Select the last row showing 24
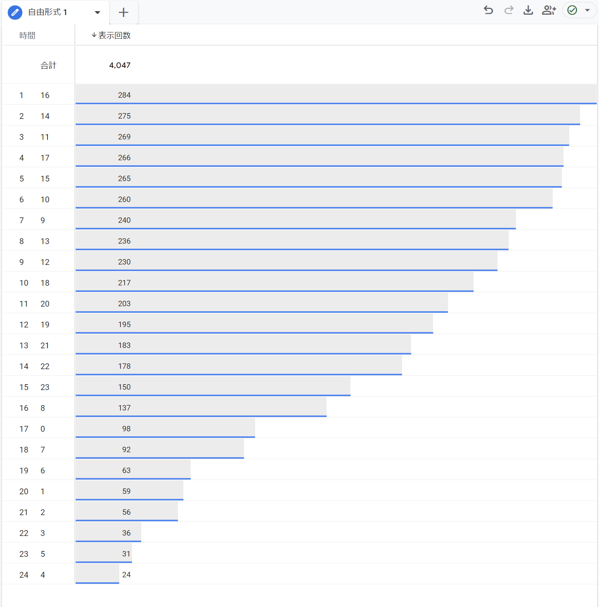The image size is (599, 607). click(299, 574)
